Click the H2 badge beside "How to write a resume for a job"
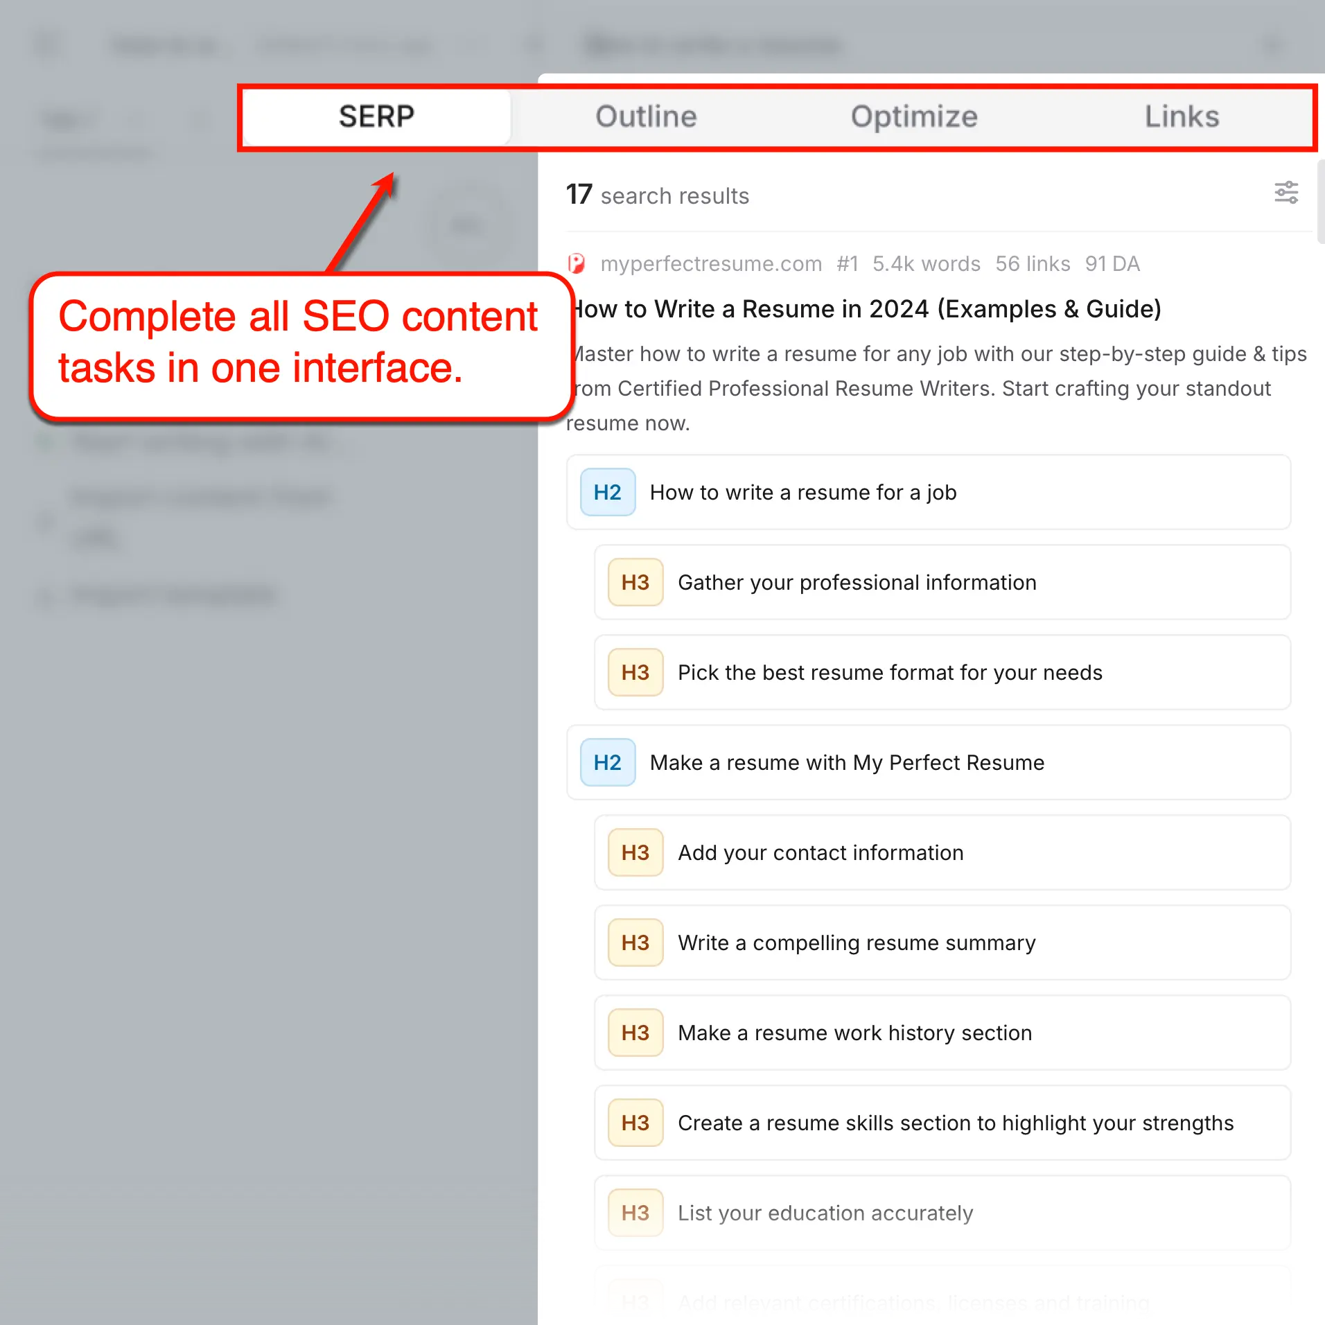 point(607,492)
